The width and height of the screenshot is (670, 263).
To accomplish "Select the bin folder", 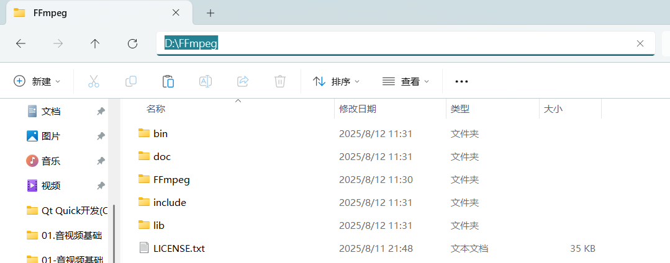I will [160, 133].
